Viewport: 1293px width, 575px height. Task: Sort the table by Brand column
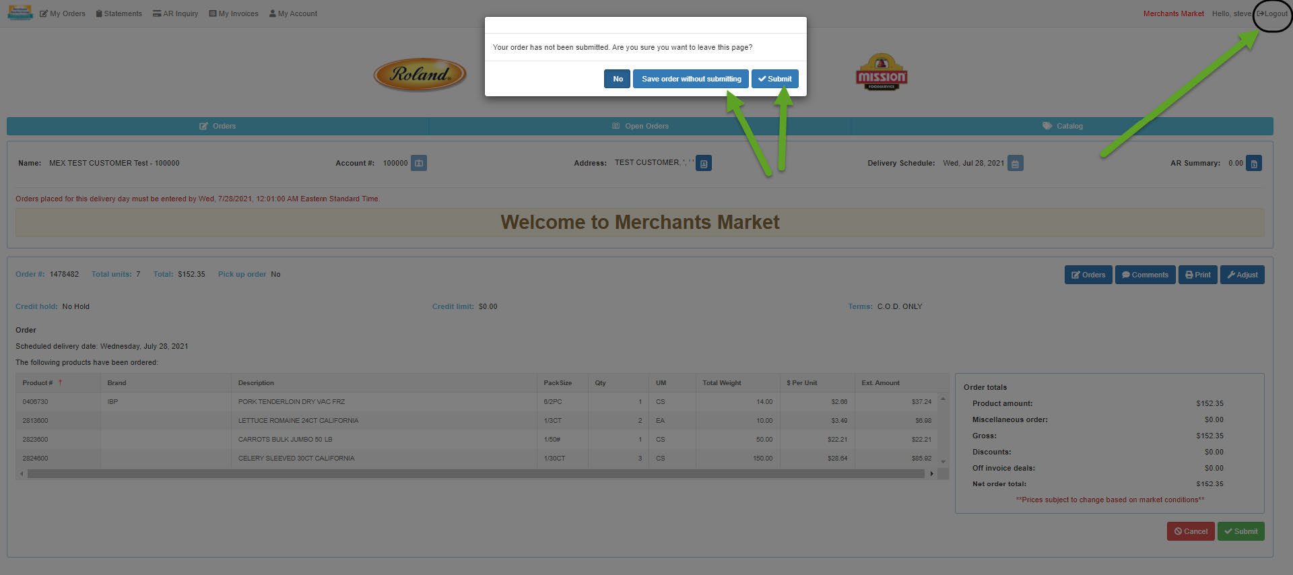tap(166, 383)
